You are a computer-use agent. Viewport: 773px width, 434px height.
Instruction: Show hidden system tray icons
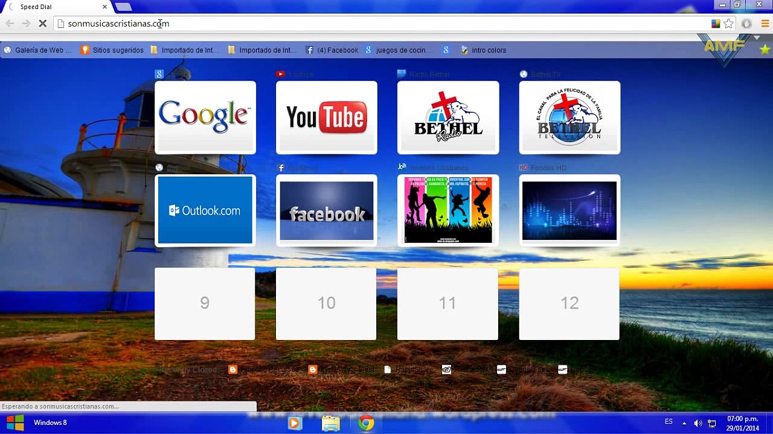pos(684,423)
